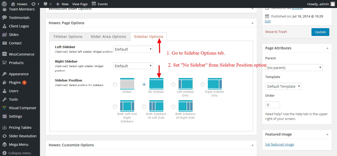Open Slider Revolution menu item
Screen dimensions: 337x156
(22, 136)
